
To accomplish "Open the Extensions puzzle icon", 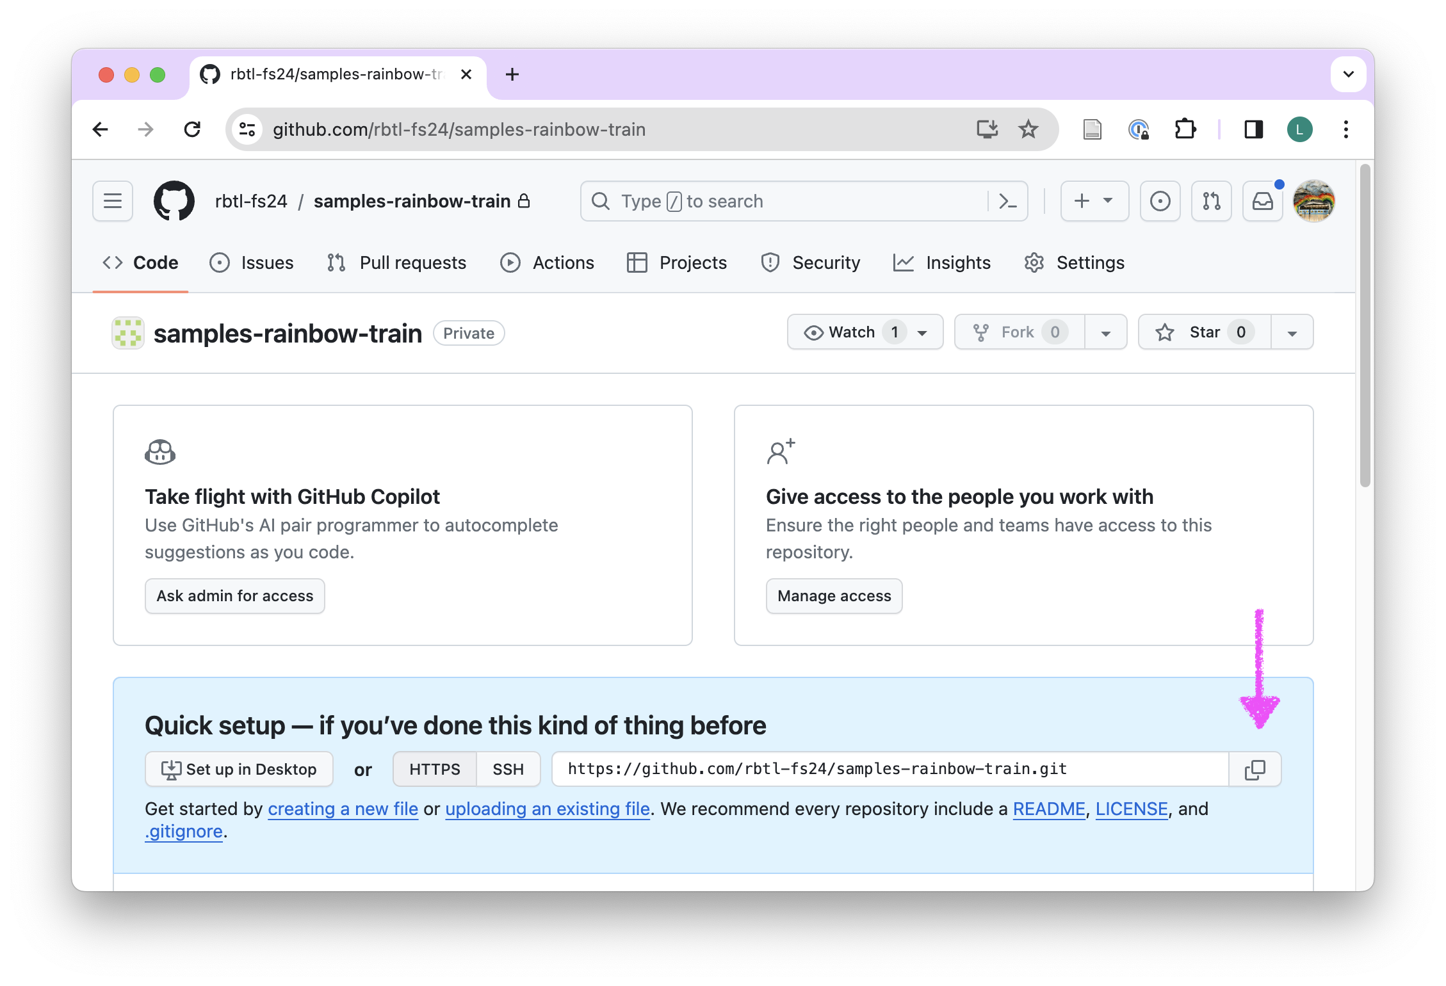I will 1185,129.
